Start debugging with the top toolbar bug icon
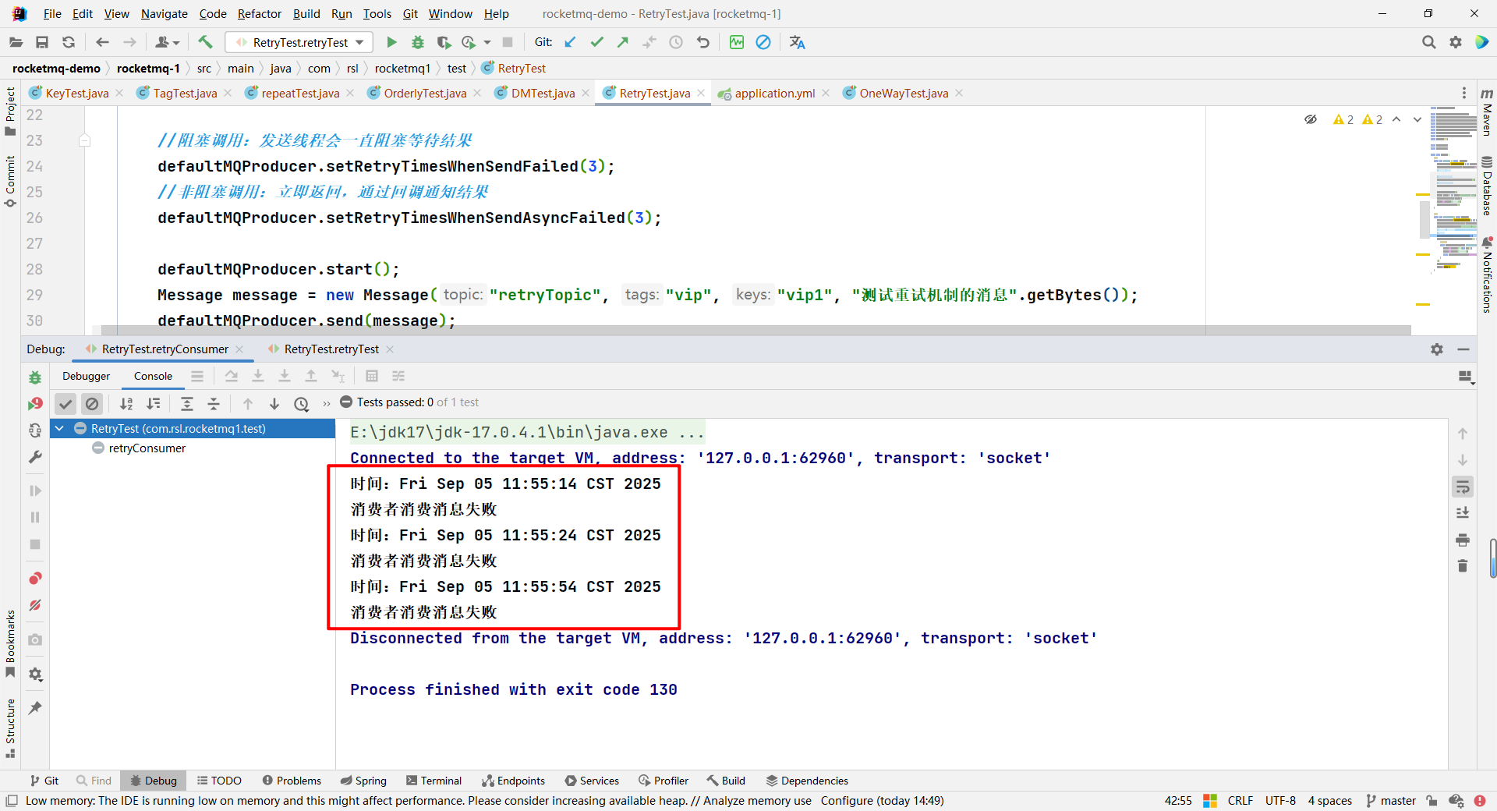Image resolution: width=1497 pixels, height=811 pixels. click(418, 42)
